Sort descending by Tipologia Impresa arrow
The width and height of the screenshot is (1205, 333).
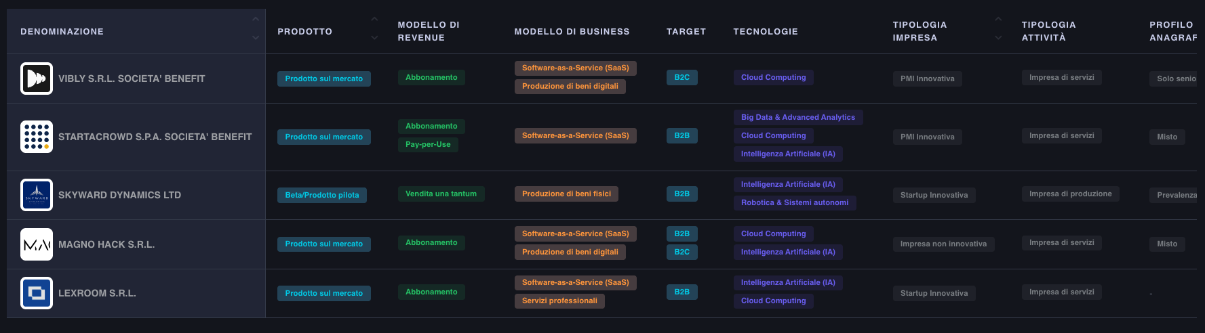(998, 38)
